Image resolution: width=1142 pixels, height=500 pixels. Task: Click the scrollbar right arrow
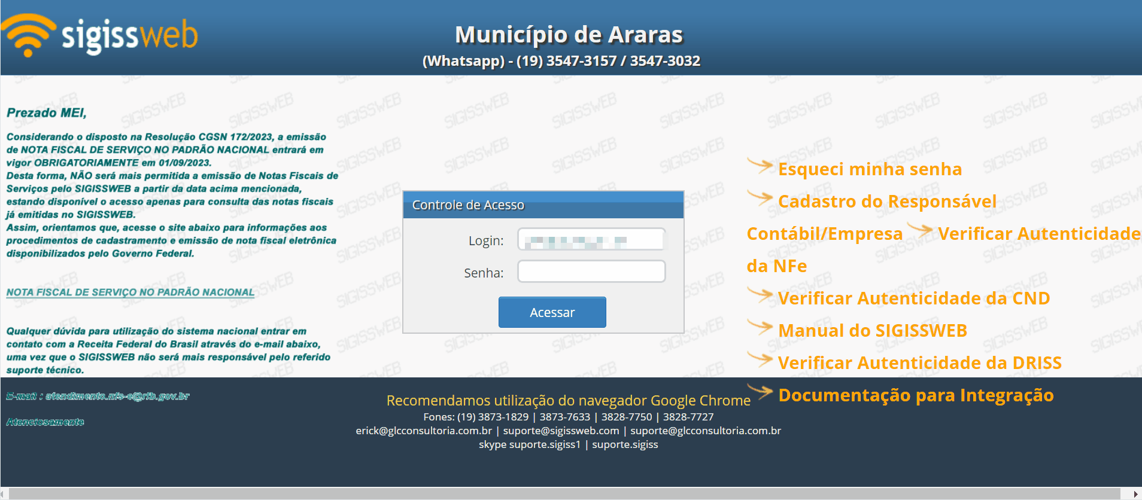tap(1137, 493)
